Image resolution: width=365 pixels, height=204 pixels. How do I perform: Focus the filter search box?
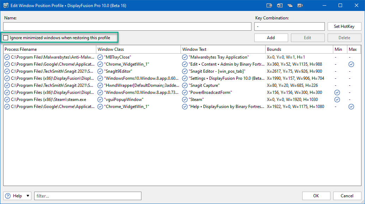point(87,196)
